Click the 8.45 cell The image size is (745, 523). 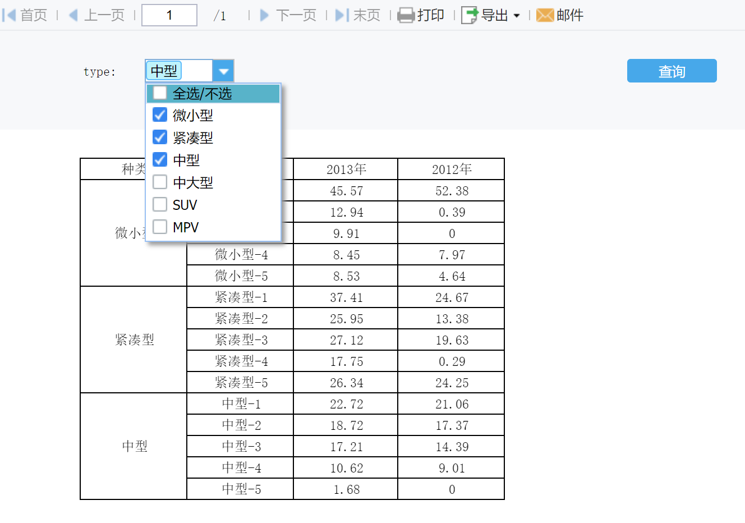tap(346, 254)
